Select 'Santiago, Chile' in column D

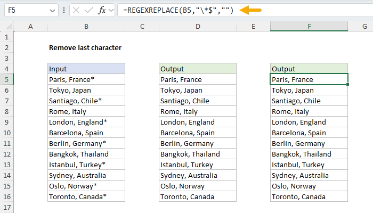tap(198, 101)
